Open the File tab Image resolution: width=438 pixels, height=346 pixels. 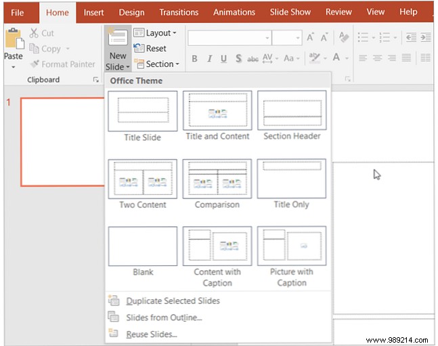pyautogui.click(x=18, y=13)
